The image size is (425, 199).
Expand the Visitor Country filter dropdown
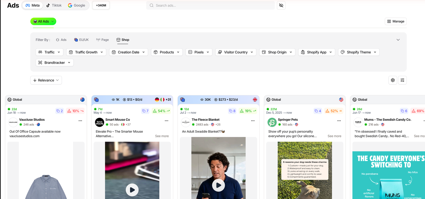pos(236,52)
